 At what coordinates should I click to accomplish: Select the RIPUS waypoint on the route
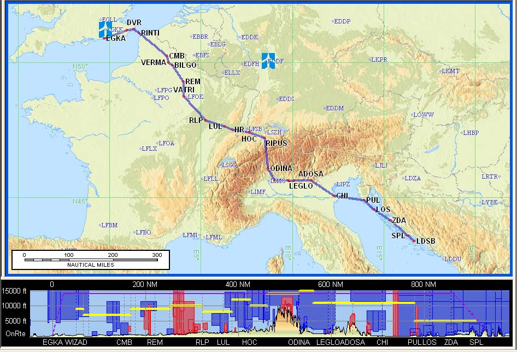point(276,143)
